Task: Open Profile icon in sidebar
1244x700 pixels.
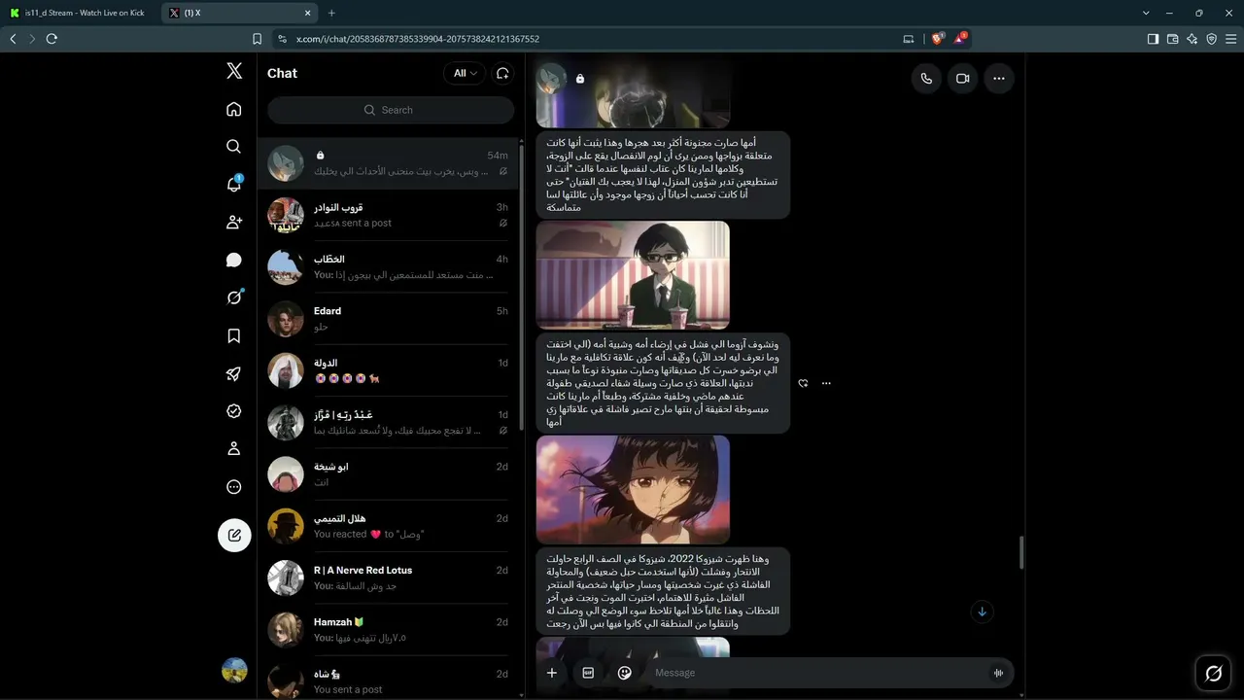Action: (x=234, y=449)
